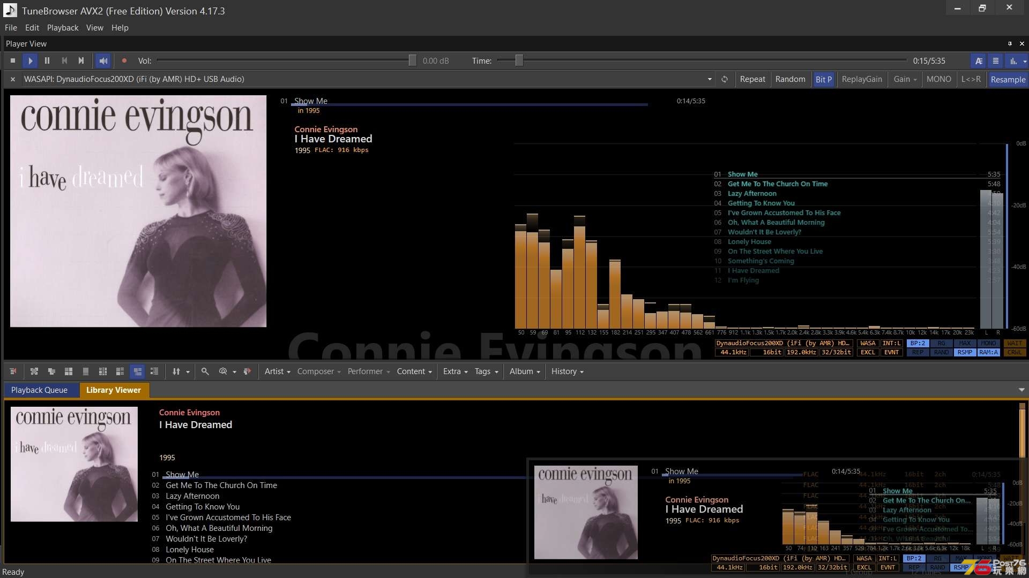Expand the sort order dropdown arrow

click(188, 371)
